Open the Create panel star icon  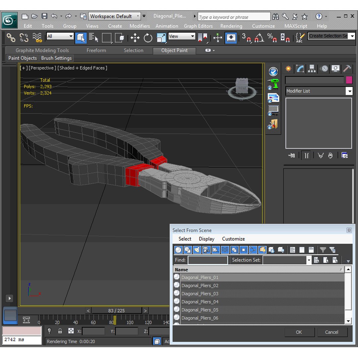coord(288,69)
